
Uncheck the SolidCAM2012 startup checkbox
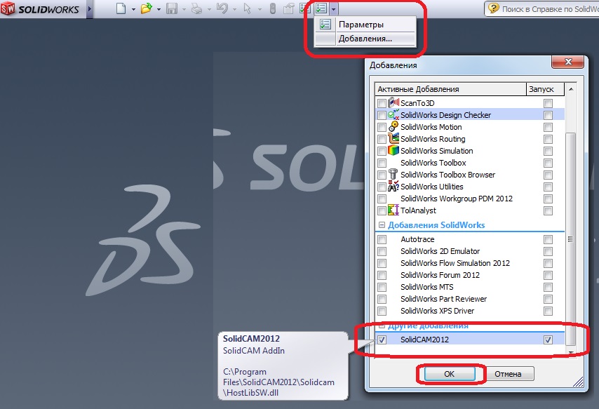click(548, 340)
